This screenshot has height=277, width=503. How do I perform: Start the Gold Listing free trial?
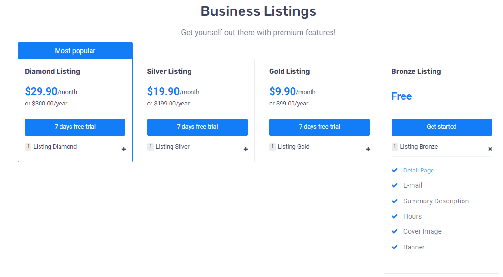(319, 127)
